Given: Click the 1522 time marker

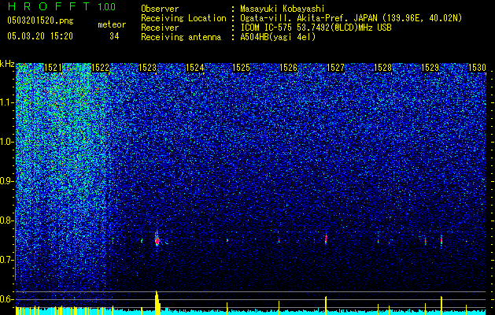Looking at the screenshot, I should click(x=100, y=68).
